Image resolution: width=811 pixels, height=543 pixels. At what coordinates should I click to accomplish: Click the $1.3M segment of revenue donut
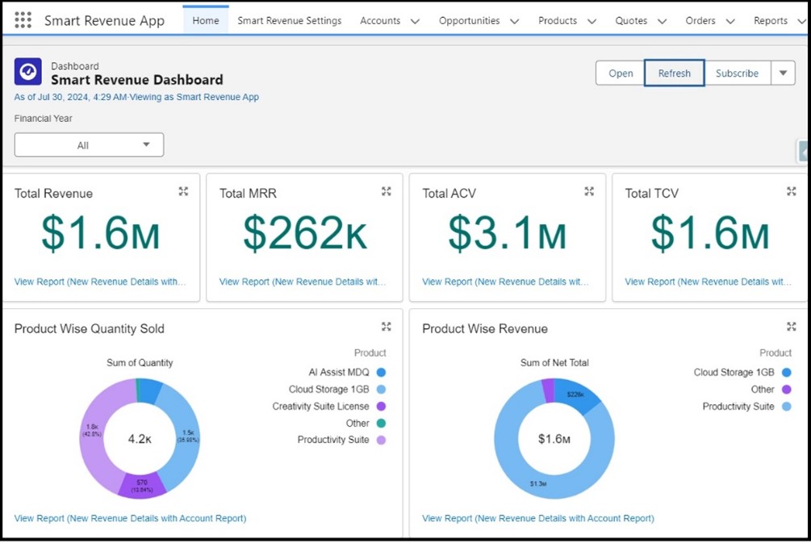538,483
